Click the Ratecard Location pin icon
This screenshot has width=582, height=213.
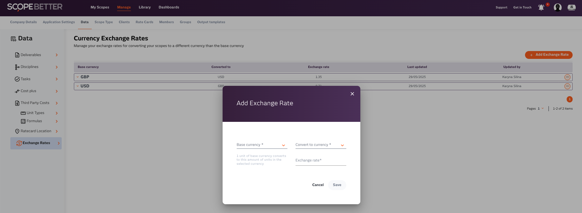[17, 131]
